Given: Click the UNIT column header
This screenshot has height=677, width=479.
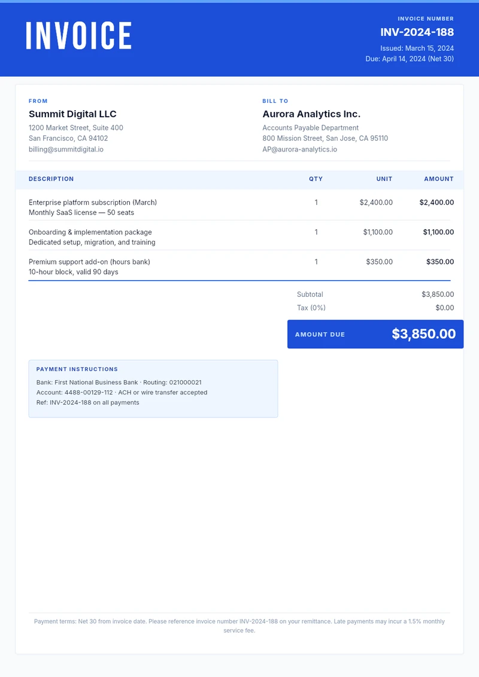Looking at the screenshot, I should [384, 179].
